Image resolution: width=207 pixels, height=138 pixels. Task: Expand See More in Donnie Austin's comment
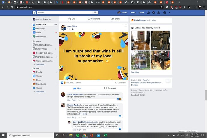[83, 114]
